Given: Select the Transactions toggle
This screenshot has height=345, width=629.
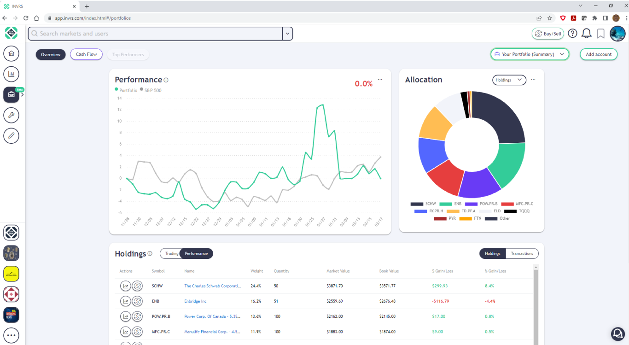Looking at the screenshot, I should click(x=522, y=253).
